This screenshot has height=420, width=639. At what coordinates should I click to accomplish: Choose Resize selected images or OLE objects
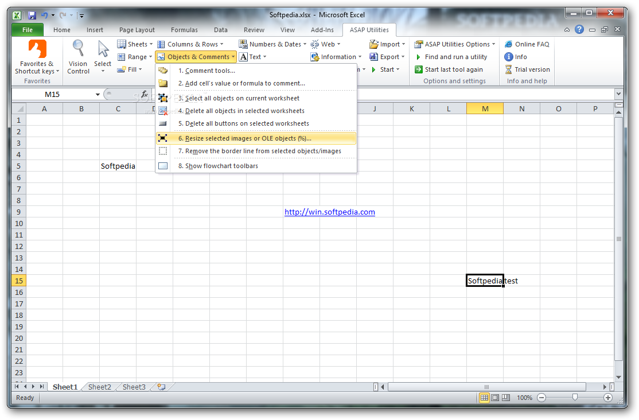tap(256, 138)
